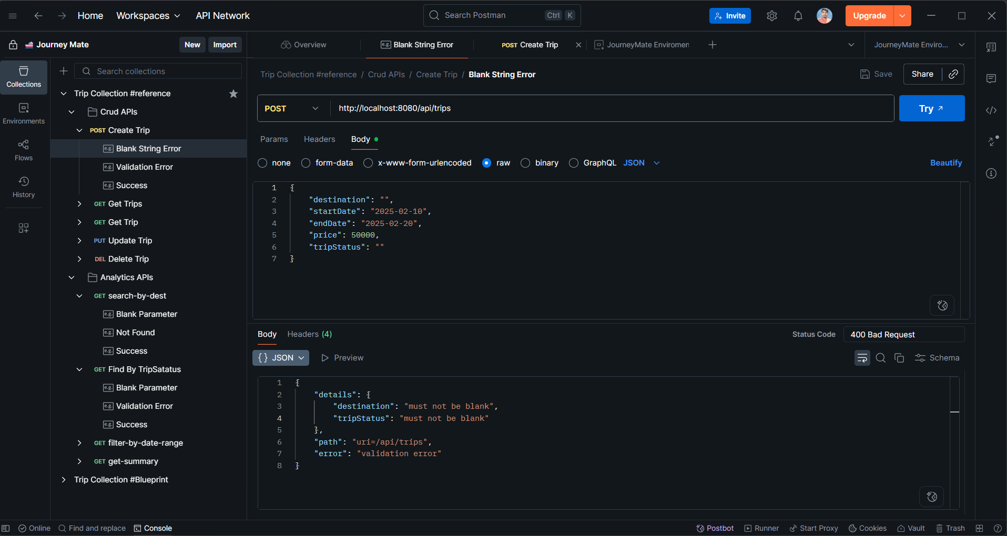Choose the none body type
This screenshot has height=536, width=1007.
pyautogui.click(x=262, y=163)
